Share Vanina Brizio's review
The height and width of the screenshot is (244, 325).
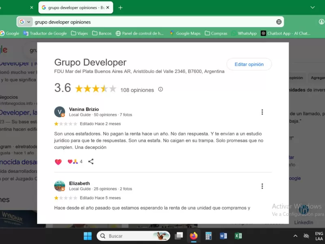[x=91, y=161]
